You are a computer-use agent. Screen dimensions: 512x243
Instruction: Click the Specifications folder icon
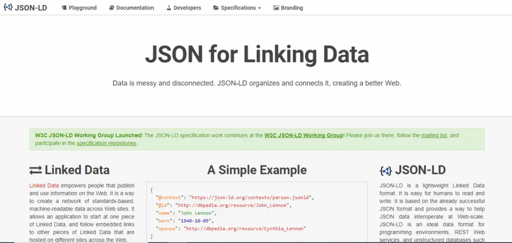pyautogui.click(x=216, y=8)
